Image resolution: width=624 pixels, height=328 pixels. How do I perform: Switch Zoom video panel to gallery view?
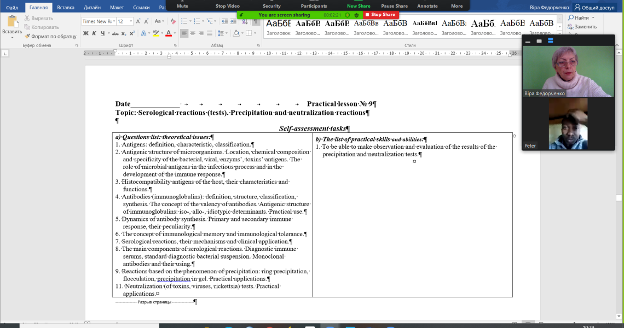point(550,40)
